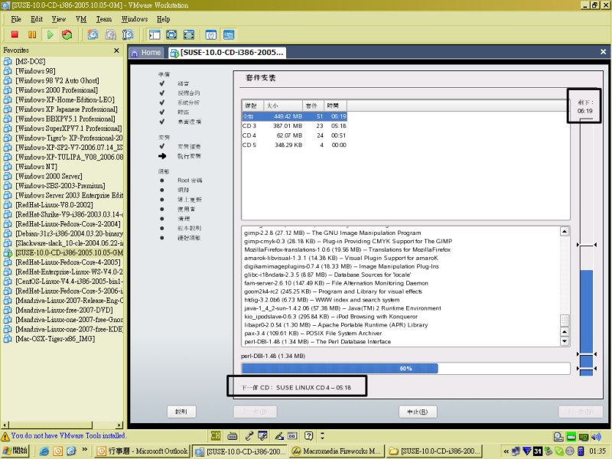Click the package log scrollbar thumb
This screenshot has height=459, width=612.
coord(565,321)
